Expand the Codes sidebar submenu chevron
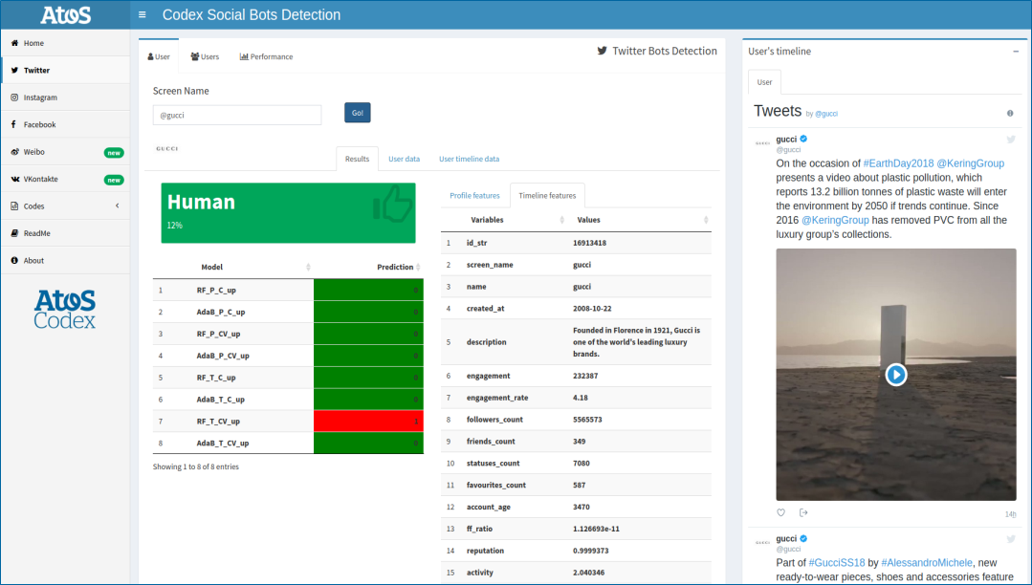 tap(117, 206)
